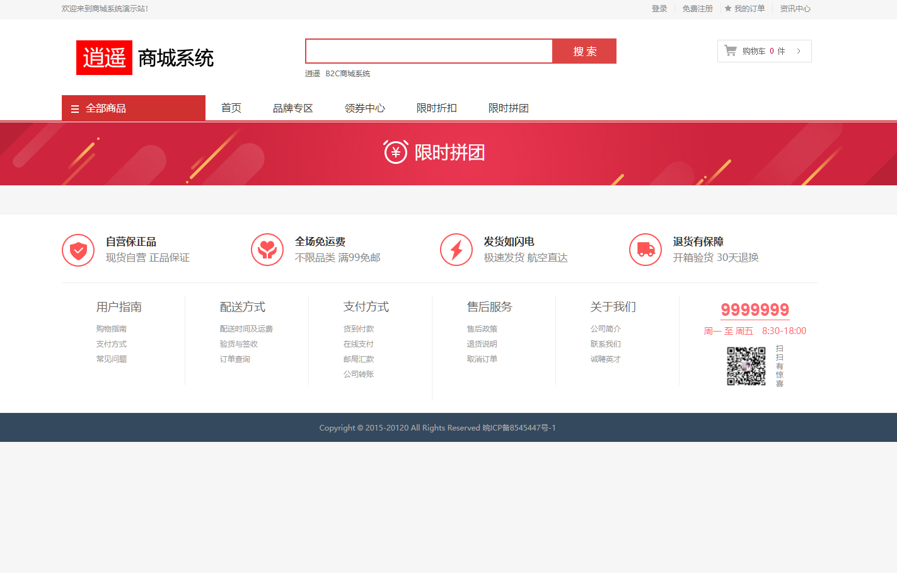Screen dimensions: 897x573
Task: Focus the product search input field
Action: 429,51
